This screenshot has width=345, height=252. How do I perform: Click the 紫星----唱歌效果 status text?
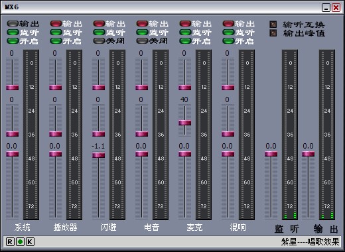click(310, 242)
